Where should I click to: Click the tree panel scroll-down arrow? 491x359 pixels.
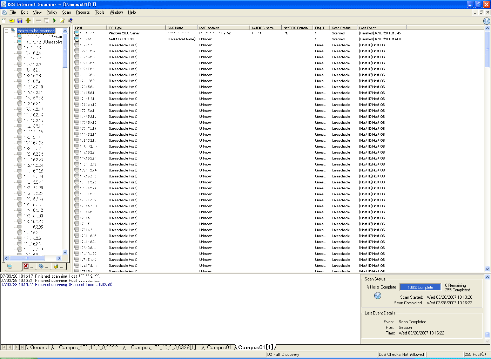pyautogui.click(x=65, y=252)
